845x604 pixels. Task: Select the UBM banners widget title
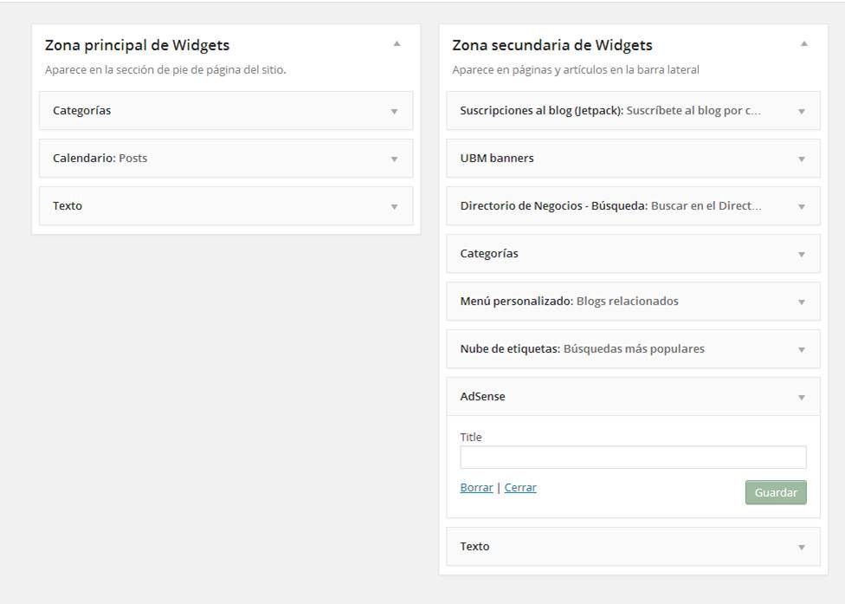pos(497,158)
